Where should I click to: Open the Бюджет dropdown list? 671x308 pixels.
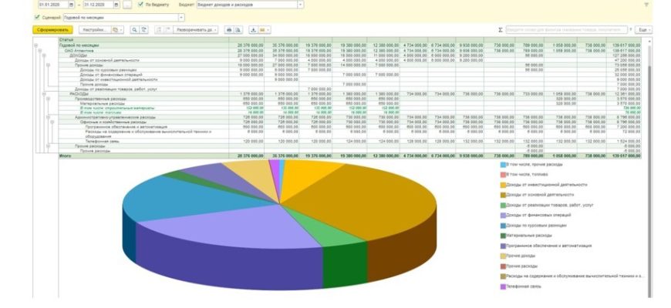(300, 4)
